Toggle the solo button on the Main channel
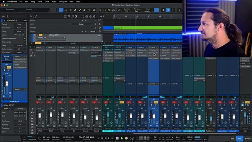Viewport: 252px width, 142px height. [248, 102]
